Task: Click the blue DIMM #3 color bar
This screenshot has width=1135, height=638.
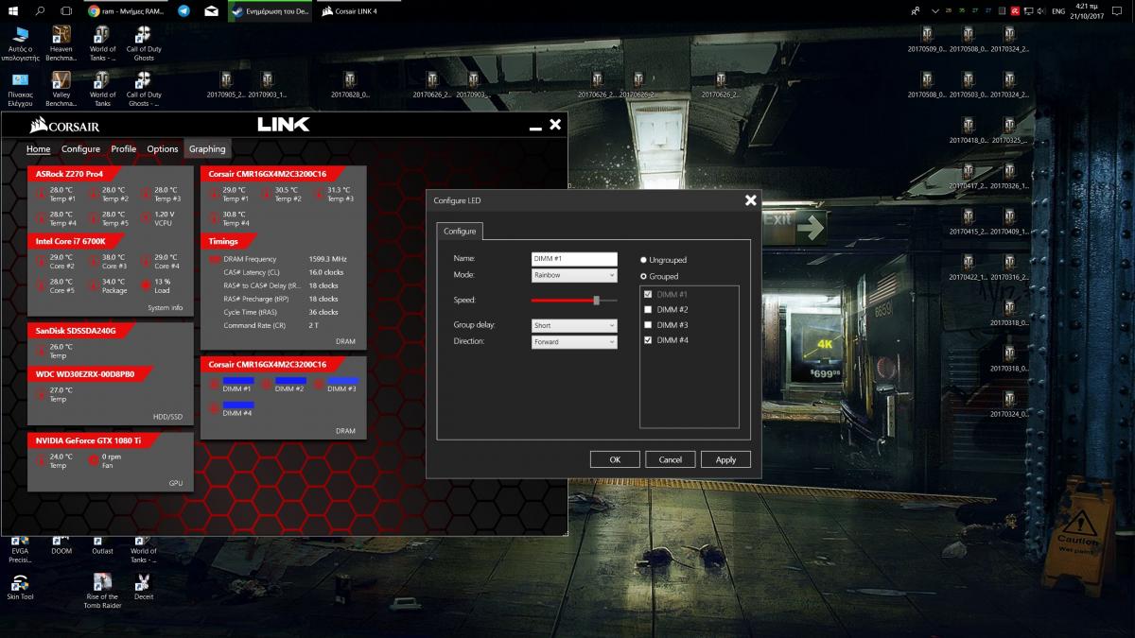Action: click(x=343, y=381)
